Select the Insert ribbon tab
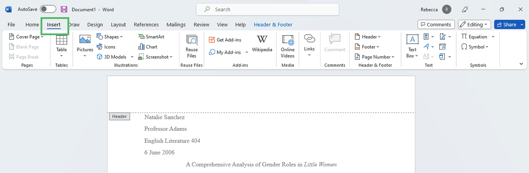529x173 pixels. pyautogui.click(x=54, y=25)
